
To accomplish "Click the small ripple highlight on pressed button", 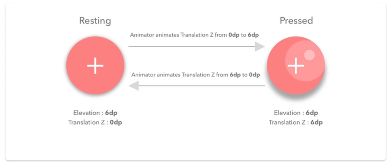I will coord(309,55).
